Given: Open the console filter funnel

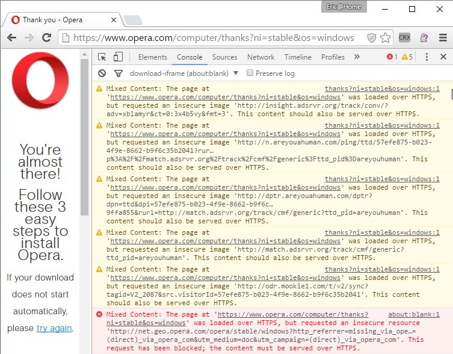Looking at the screenshot, I should pos(118,73).
